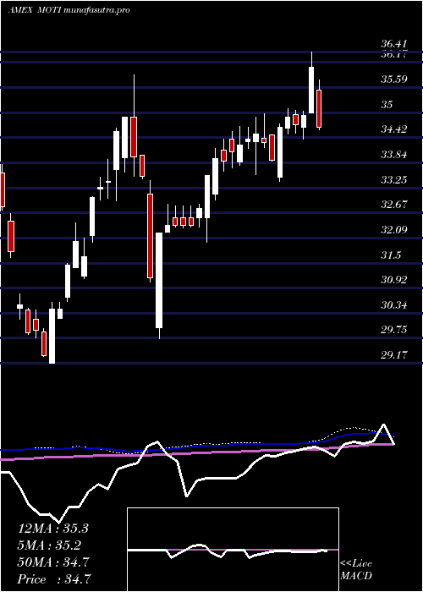423x592 pixels.
Task: Click the 5MA : 35.2 readout
Action: coord(49,545)
